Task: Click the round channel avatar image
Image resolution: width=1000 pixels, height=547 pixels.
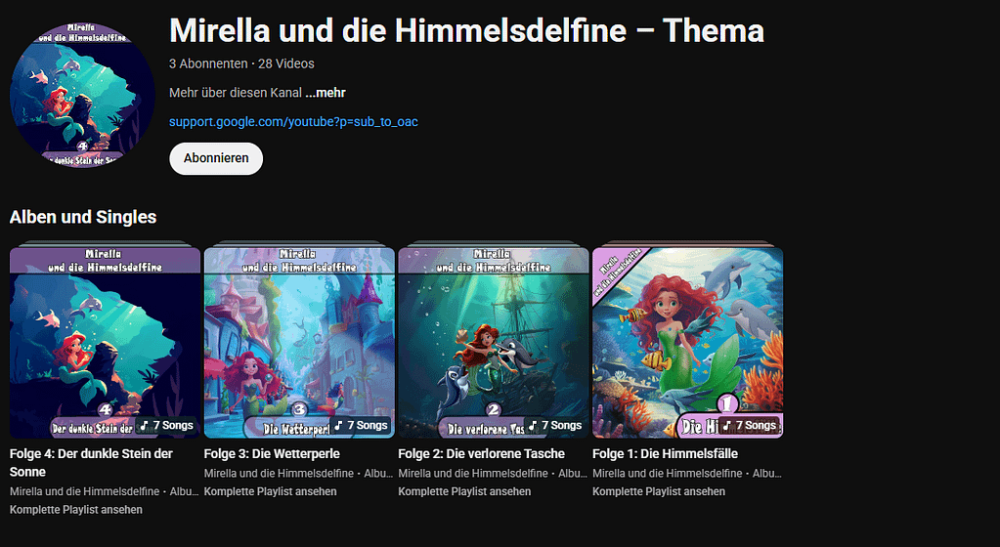Action: pyautogui.click(x=82, y=95)
